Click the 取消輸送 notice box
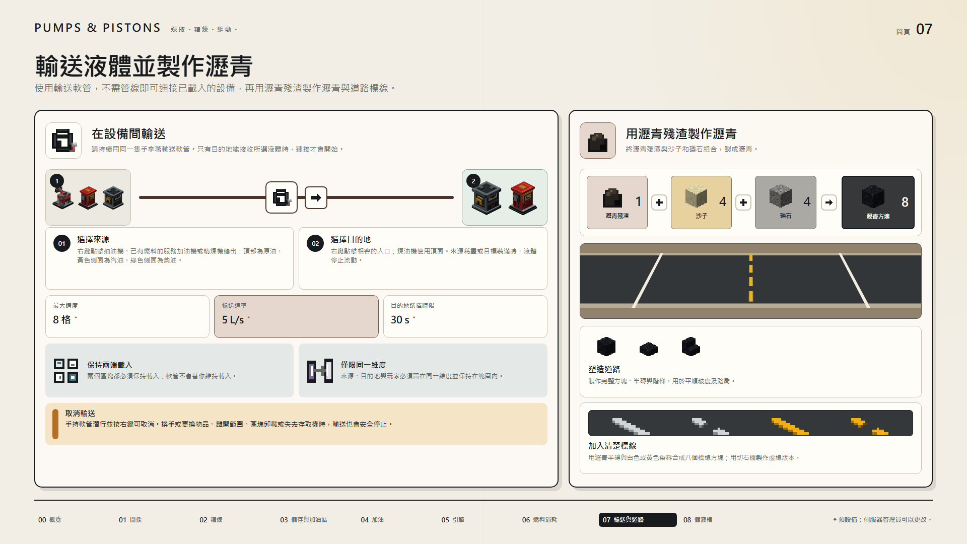 coord(296,424)
